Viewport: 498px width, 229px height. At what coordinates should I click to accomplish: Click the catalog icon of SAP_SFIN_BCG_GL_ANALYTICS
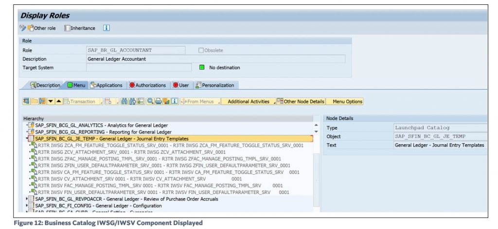point(32,125)
